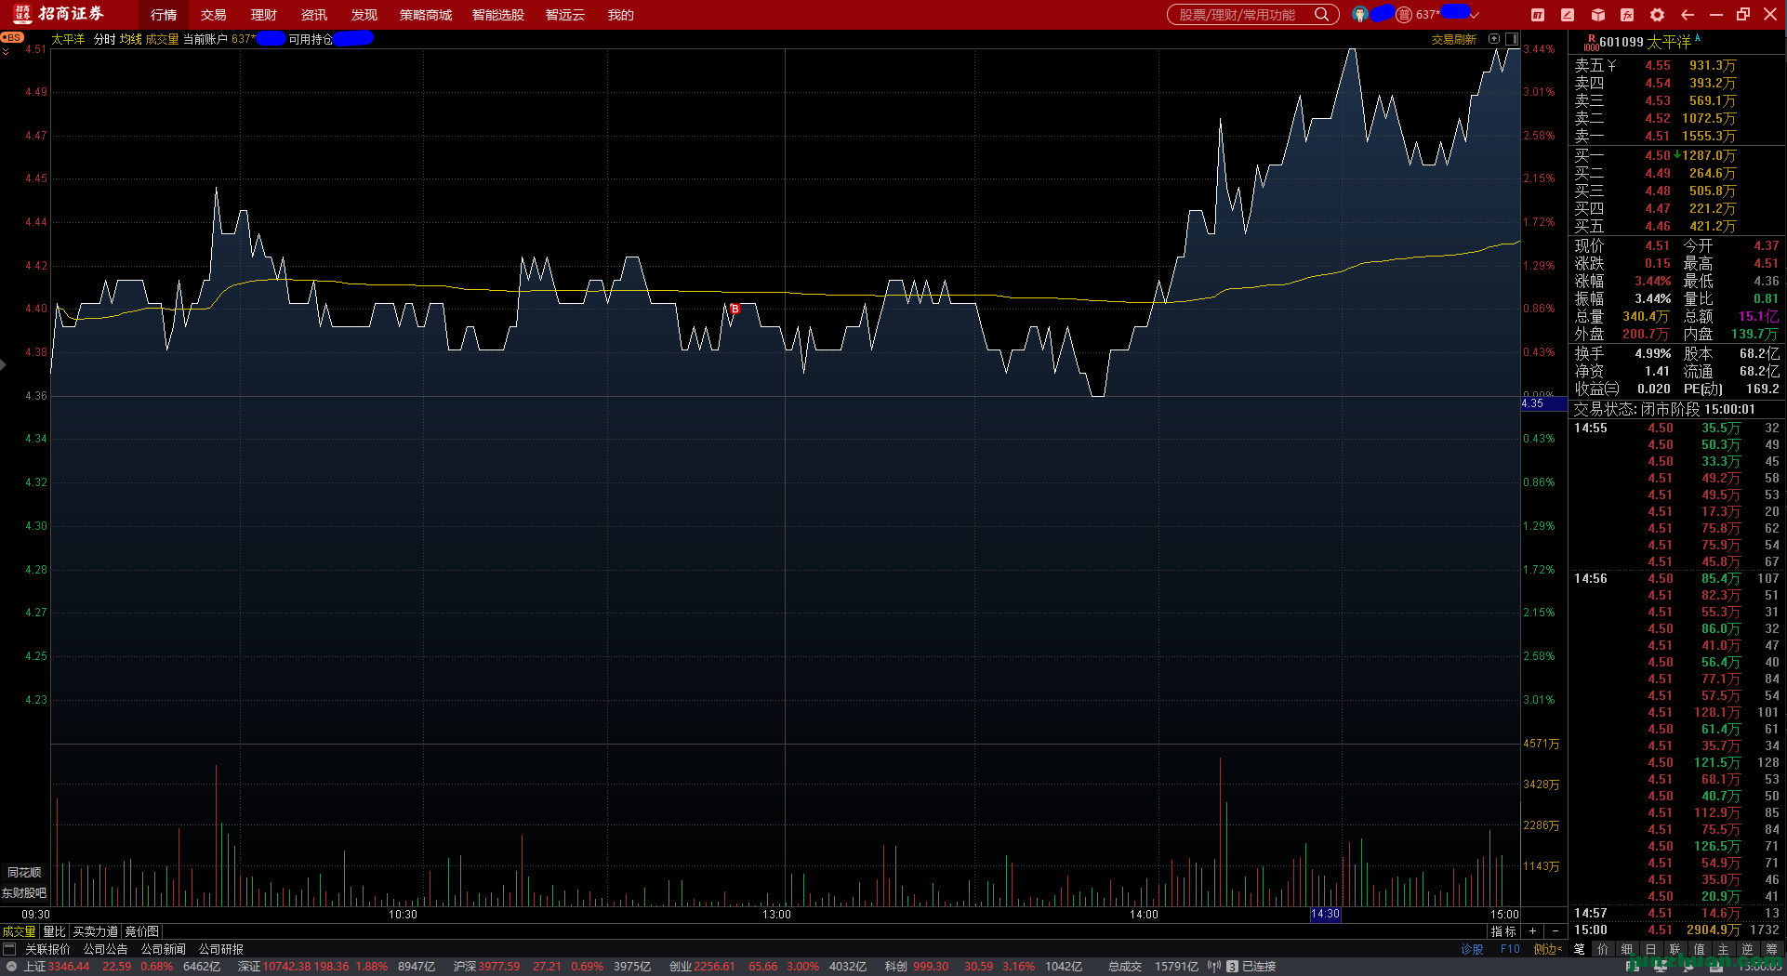Screen dimensions: 1787x976
Task: Select the 细 detail tab
Action: (x=1627, y=949)
